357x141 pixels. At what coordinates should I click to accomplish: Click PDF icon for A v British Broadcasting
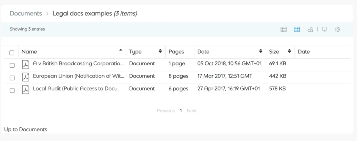(x=26, y=64)
